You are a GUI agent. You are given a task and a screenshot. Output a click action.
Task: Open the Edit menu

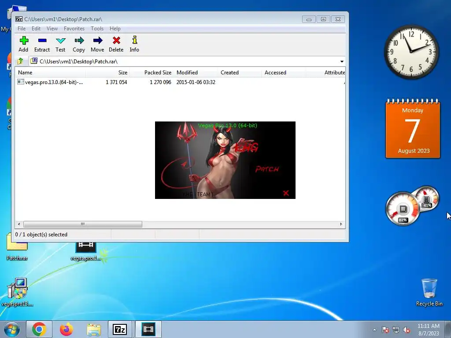coord(36,29)
